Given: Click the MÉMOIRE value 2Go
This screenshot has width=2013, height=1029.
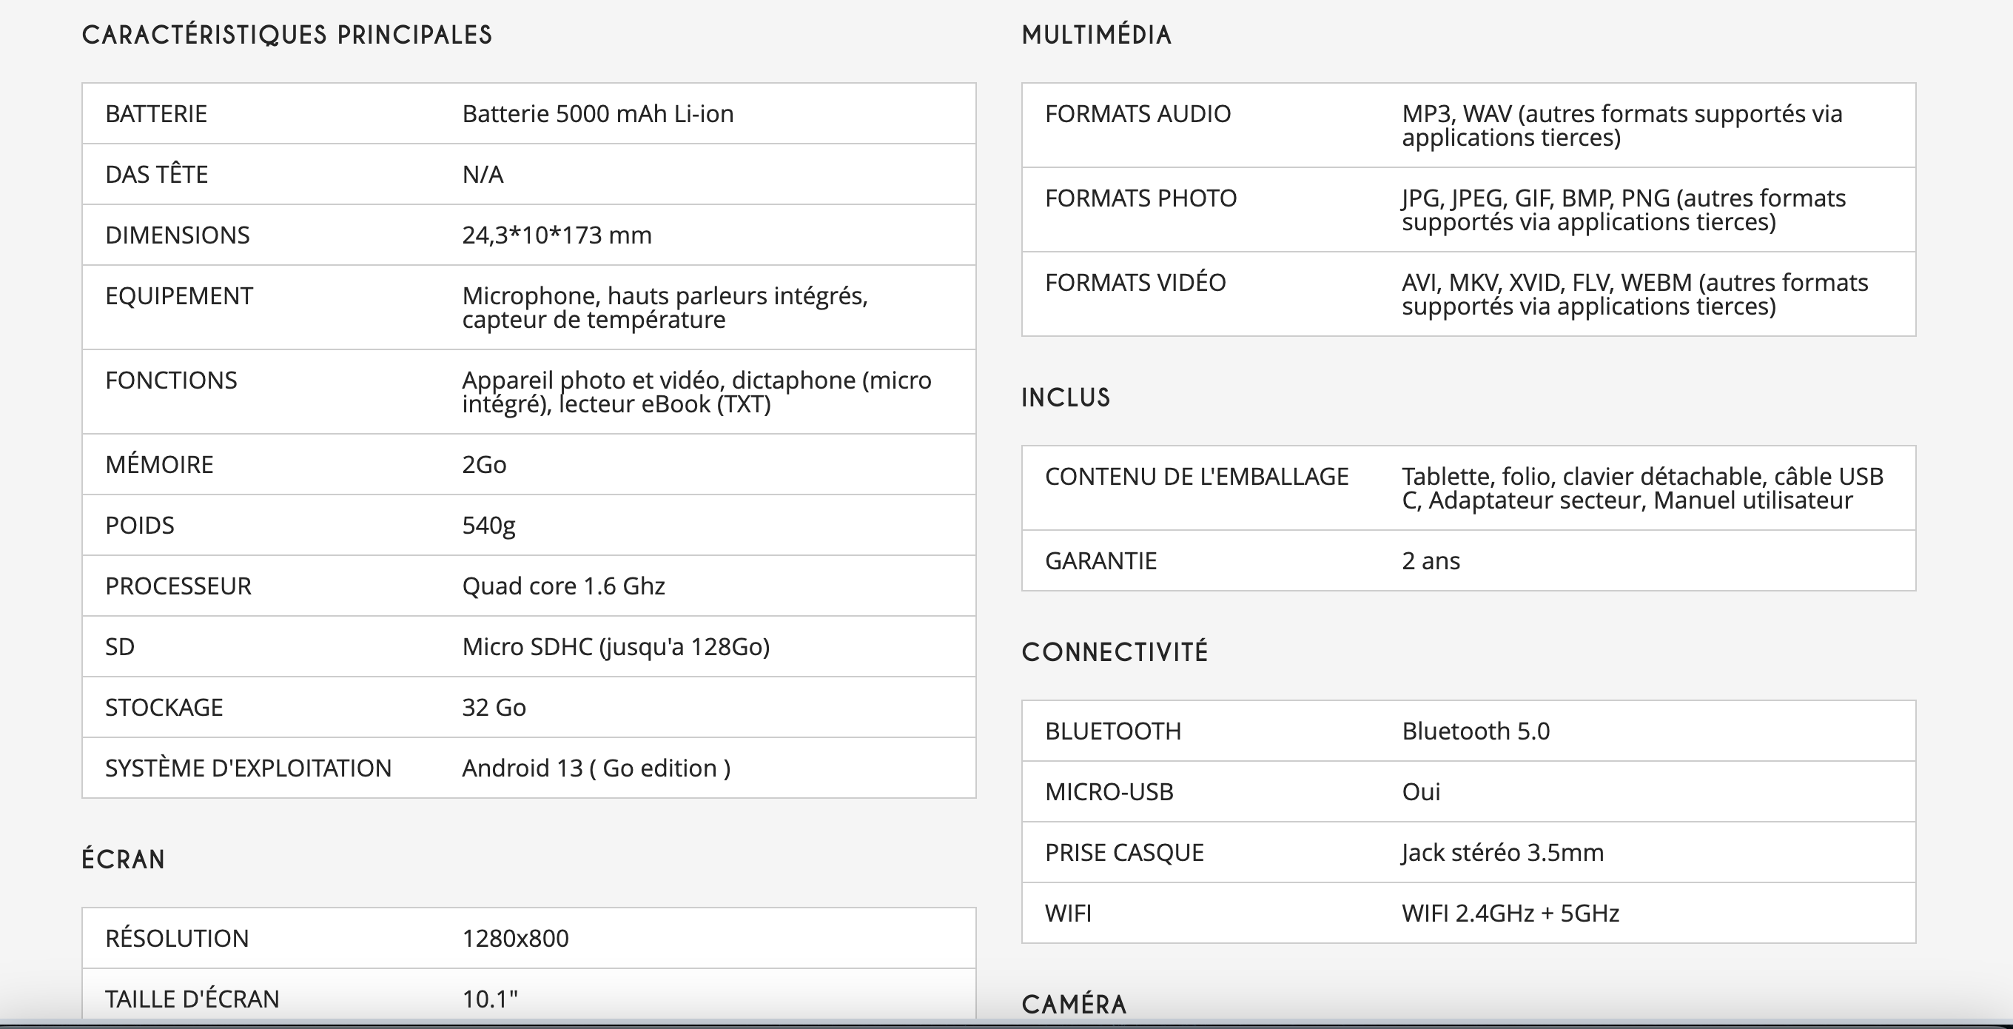Looking at the screenshot, I should [484, 464].
